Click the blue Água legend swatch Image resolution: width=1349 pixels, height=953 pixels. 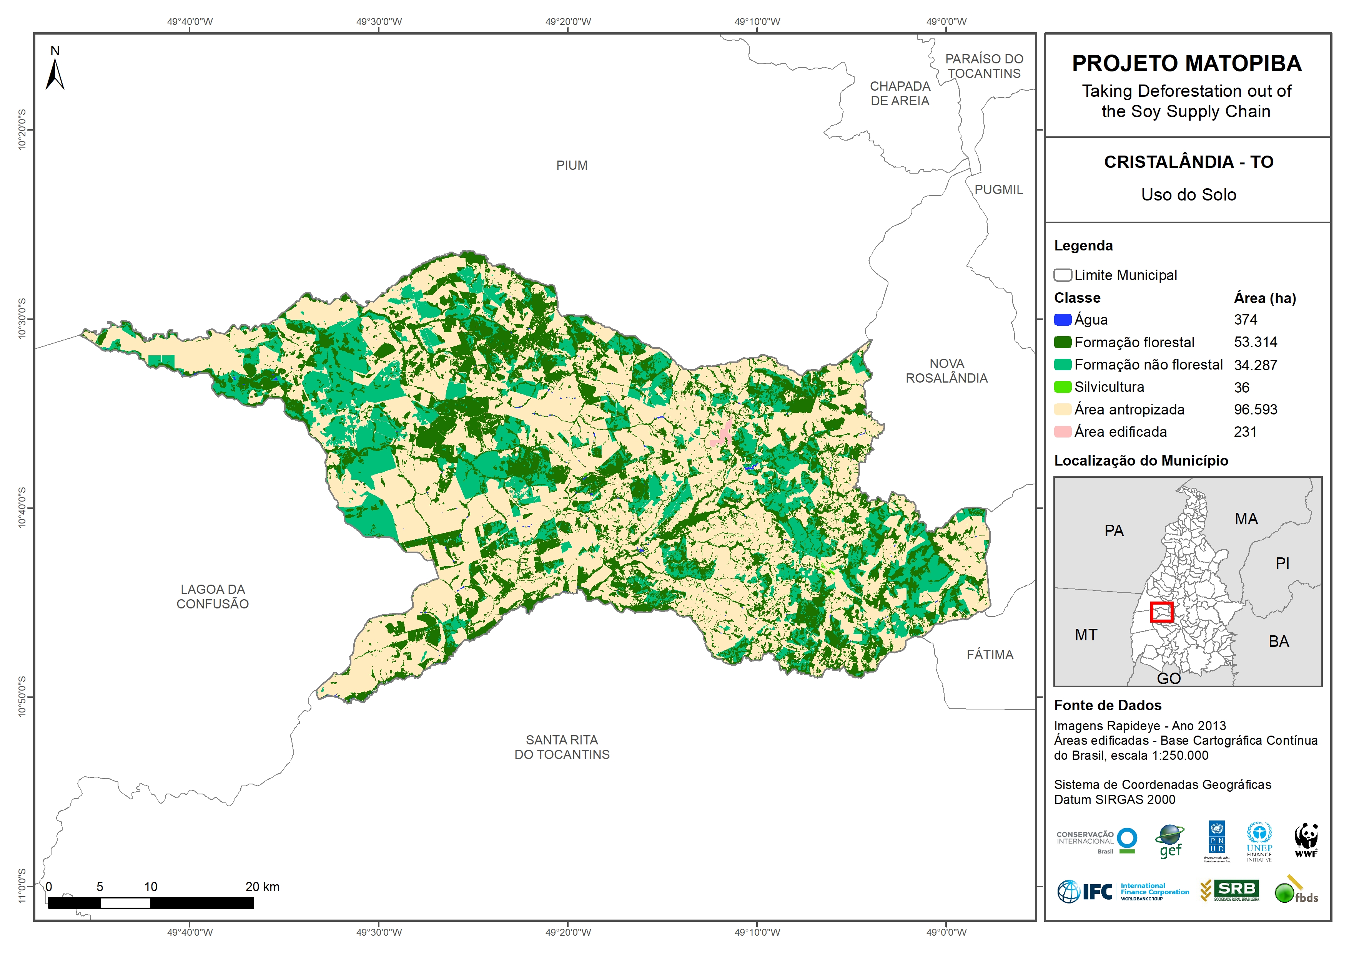[1062, 320]
